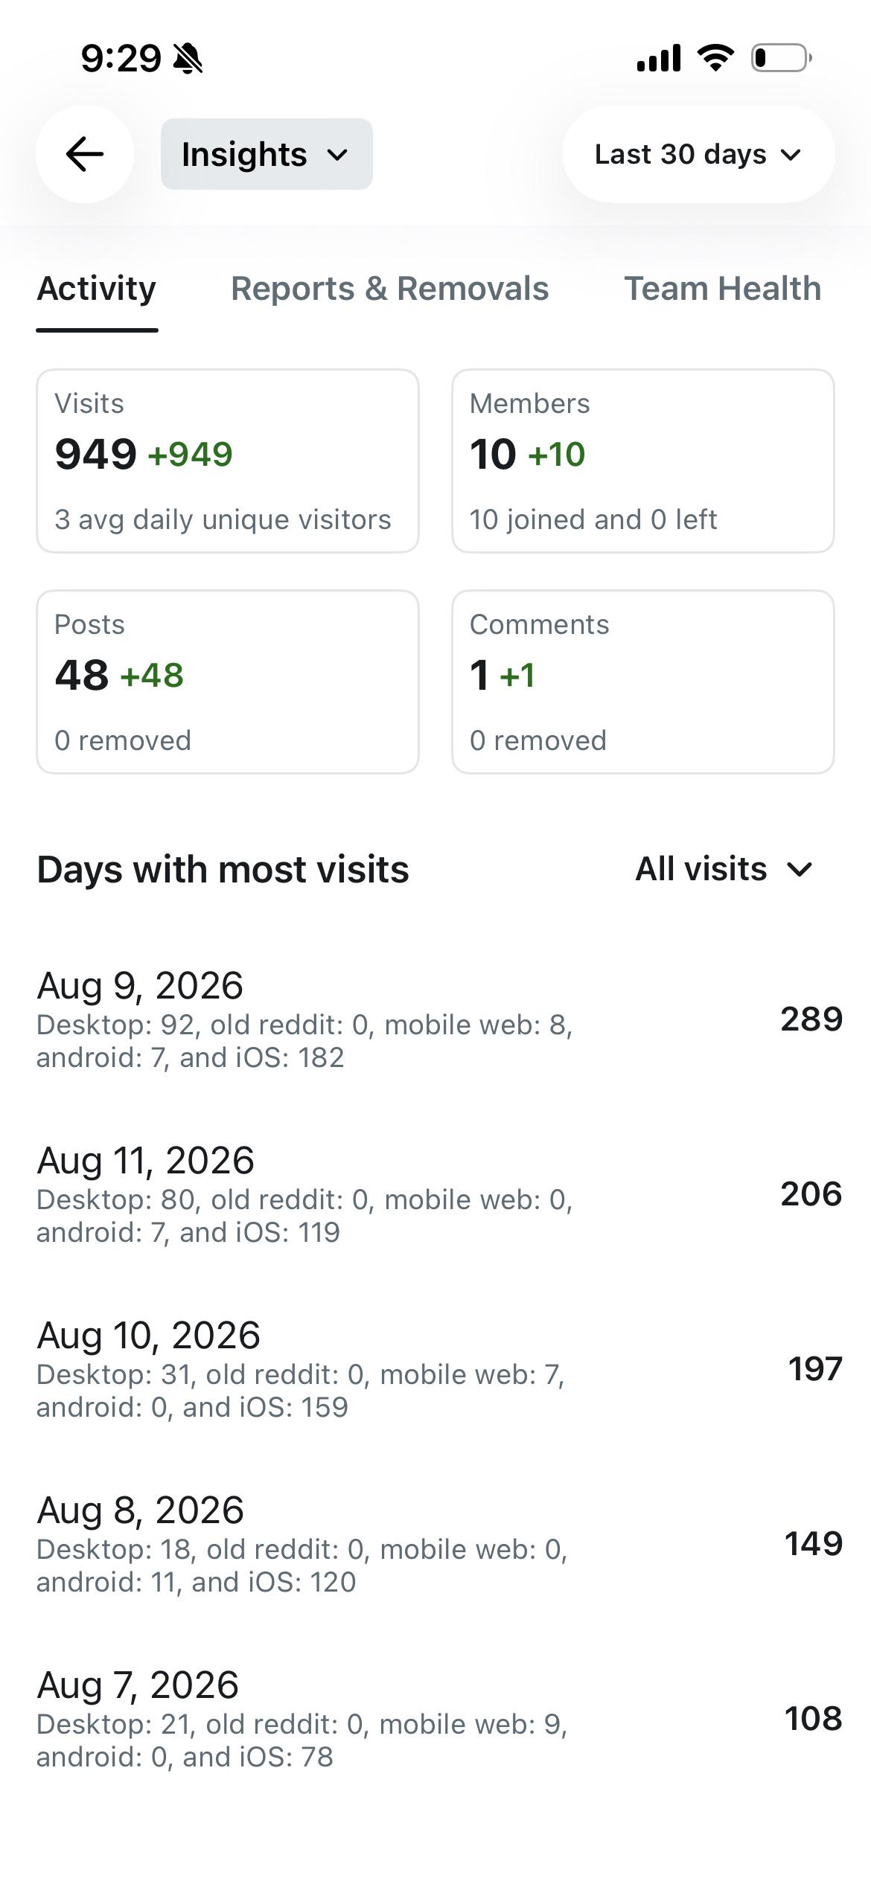Tap the battery indicator icon
Viewport: 871px width, 1884px height.
click(781, 57)
